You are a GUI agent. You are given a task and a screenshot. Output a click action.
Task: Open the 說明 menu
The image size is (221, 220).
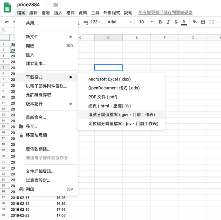click(128, 13)
